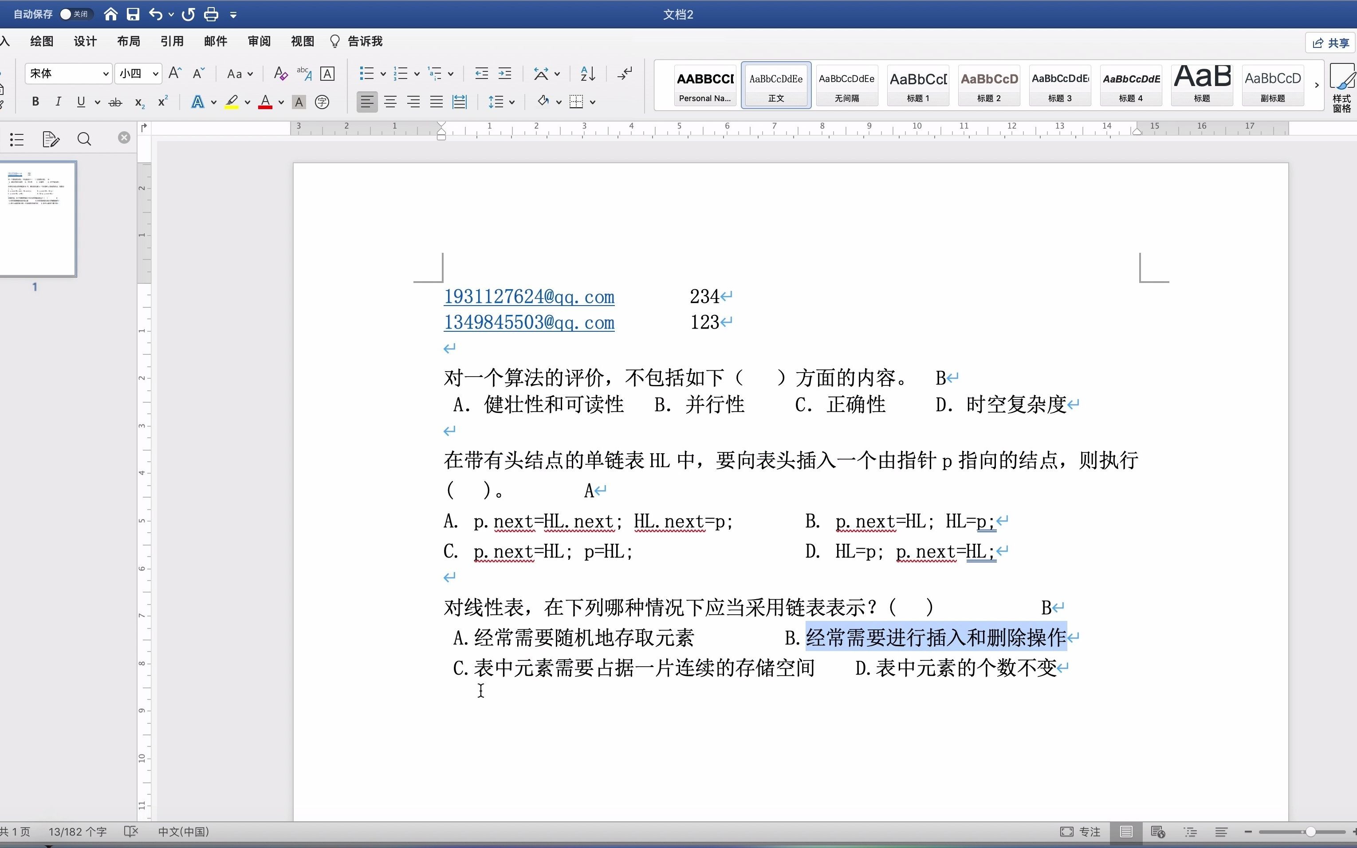
Task: Open search in navigation pane
Action: [x=84, y=139]
